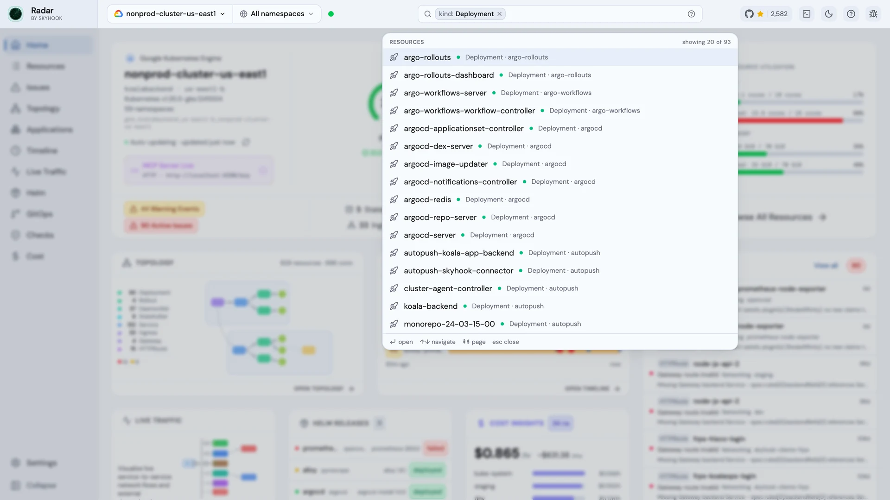Image resolution: width=890 pixels, height=500 pixels.
Task: Open the GitHub stars 2,582 link
Action: 766,14
